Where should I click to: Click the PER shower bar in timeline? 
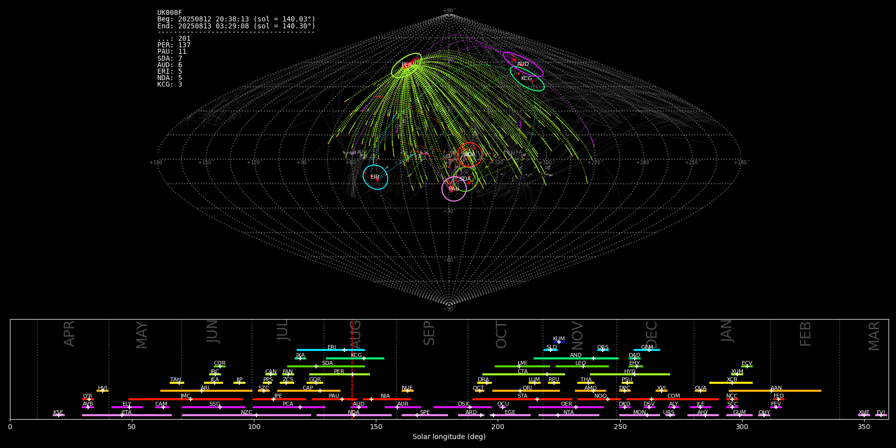click(339, 374)
